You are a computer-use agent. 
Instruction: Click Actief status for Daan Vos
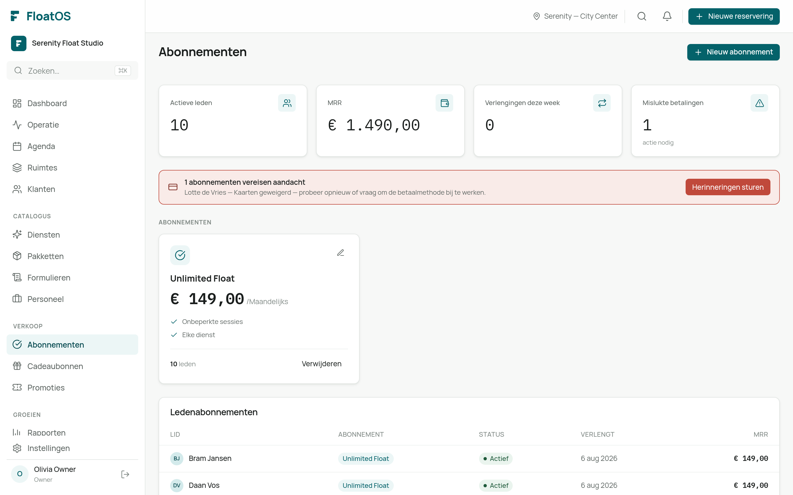(495, 485)
